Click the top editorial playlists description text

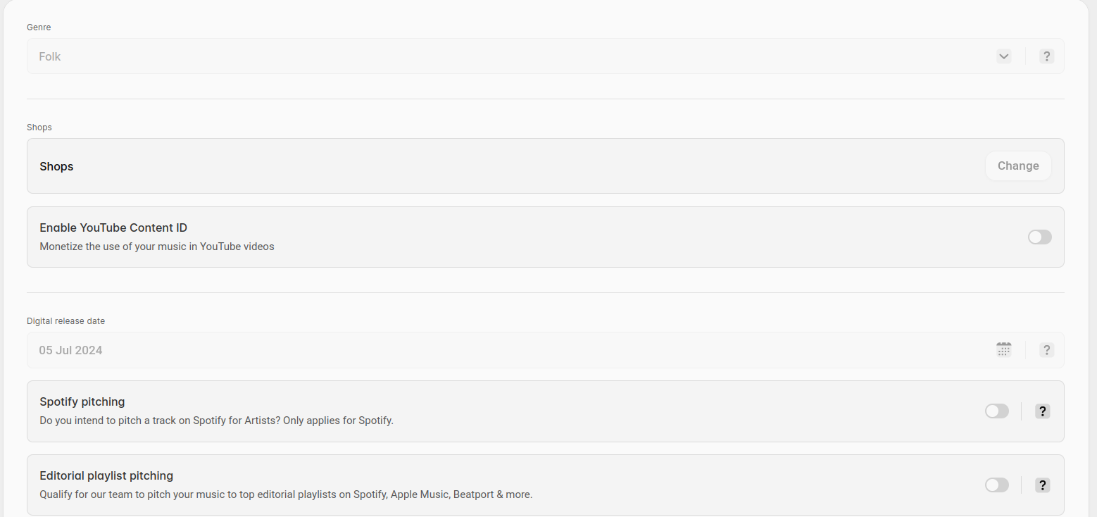pos(286,494)
